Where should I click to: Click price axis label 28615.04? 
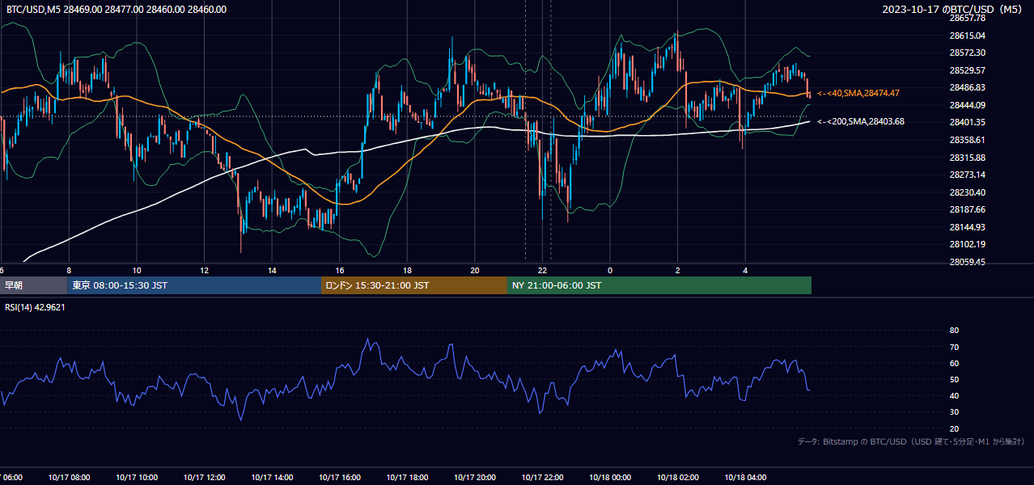click(967, 36)
